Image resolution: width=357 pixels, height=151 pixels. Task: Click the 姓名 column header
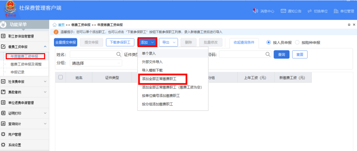[x=79, y=77]
